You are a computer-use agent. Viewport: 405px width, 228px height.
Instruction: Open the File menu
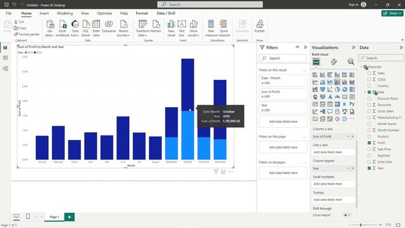click(8, 13)
